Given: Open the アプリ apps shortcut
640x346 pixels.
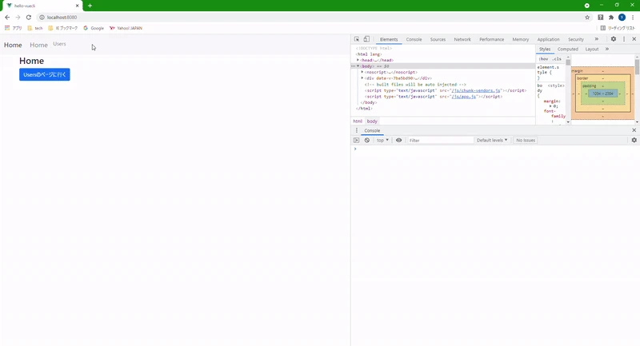Looking at the screenshot, I should pos(13,28).
